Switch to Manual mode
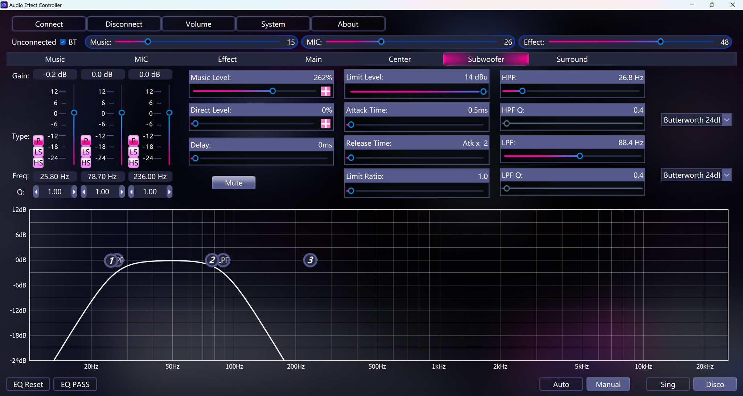This screenshot has width=743, height=396. pyautogui.click(x=608, y=384)
